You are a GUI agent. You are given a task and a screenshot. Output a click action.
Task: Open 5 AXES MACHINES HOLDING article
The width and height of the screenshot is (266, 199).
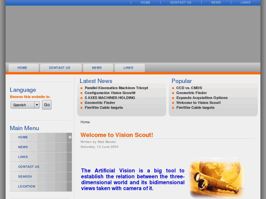tap(110, 98)
